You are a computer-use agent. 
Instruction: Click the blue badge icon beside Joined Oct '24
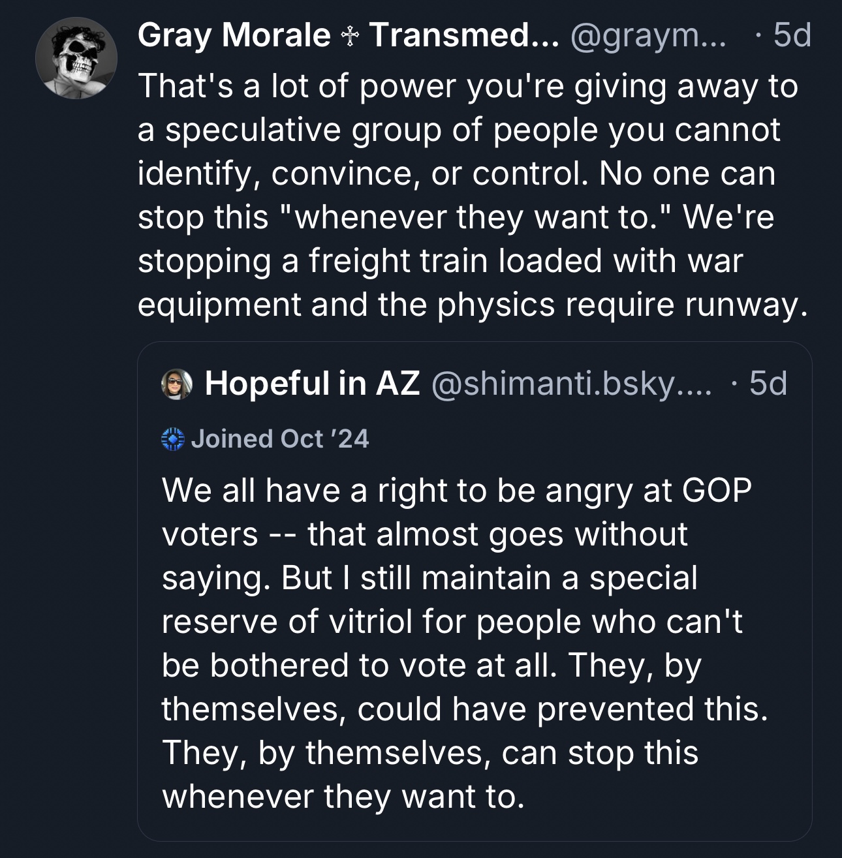(x=173, y=440)
